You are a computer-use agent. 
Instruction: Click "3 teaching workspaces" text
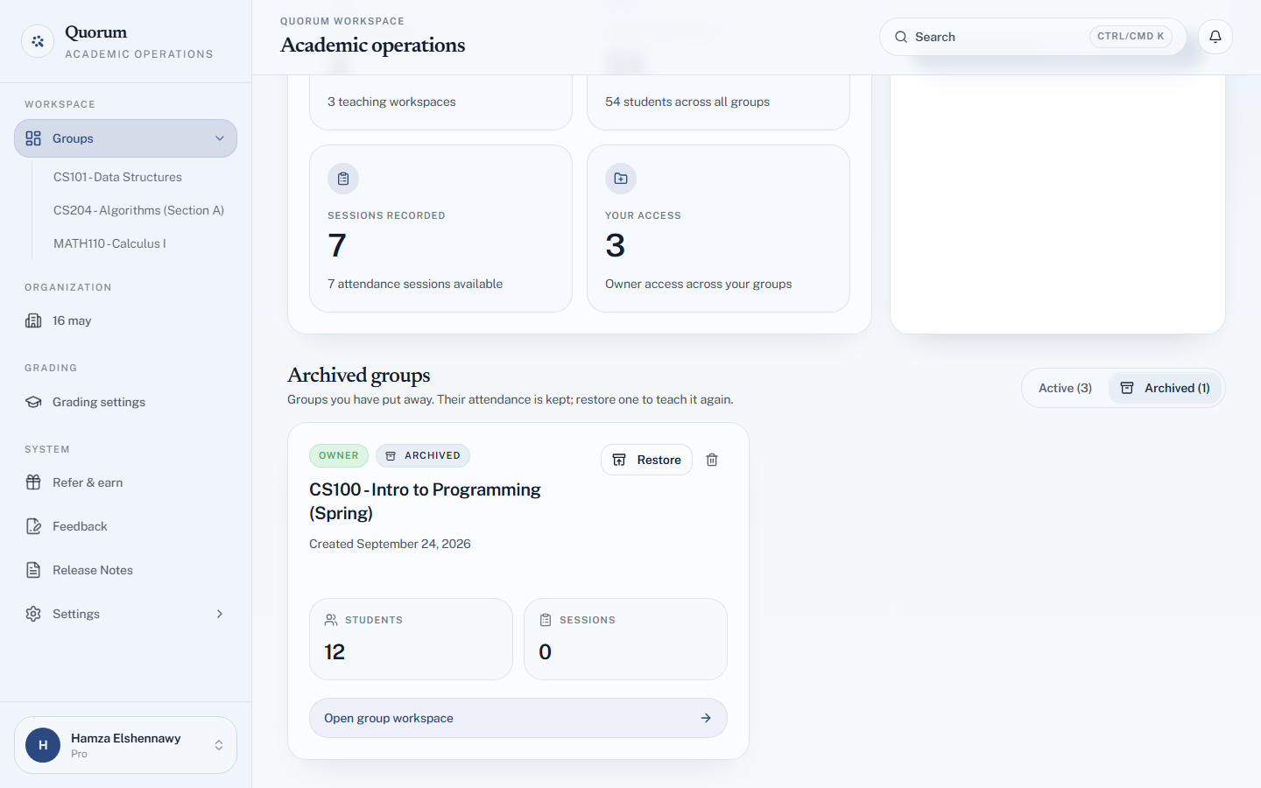391,102
